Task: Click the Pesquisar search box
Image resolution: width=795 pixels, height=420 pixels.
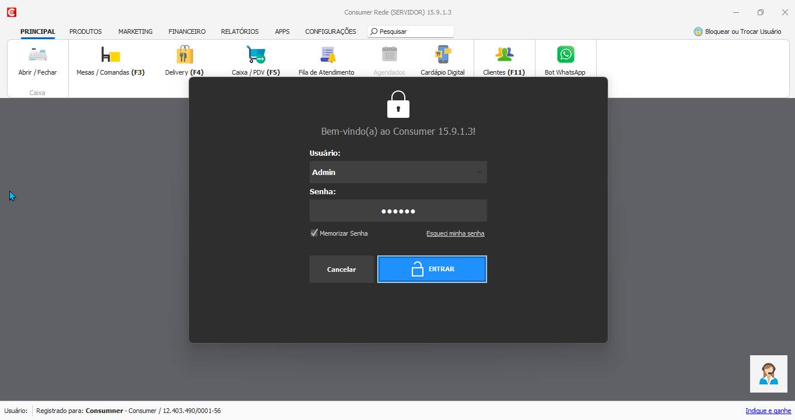Action: tap(411, 32)
